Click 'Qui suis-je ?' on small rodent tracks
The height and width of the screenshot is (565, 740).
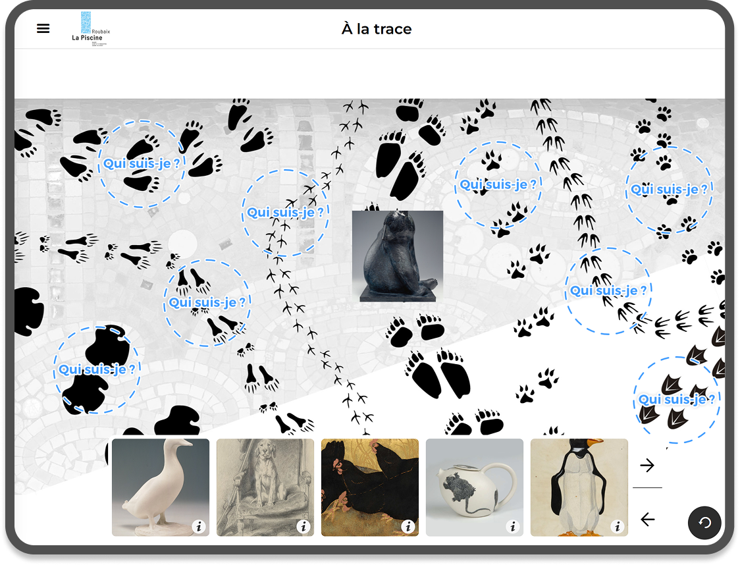pyautogui.click(x=207, y=302)
